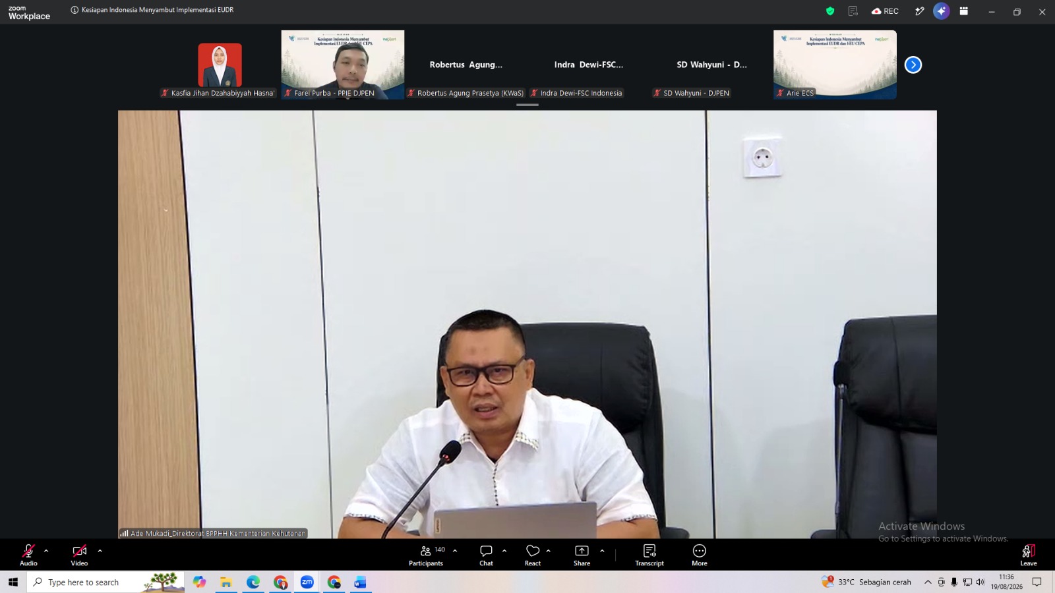Open Copilot from the taskbar
The width and height of the screenshot is (1055, 593).
(199, 582)
